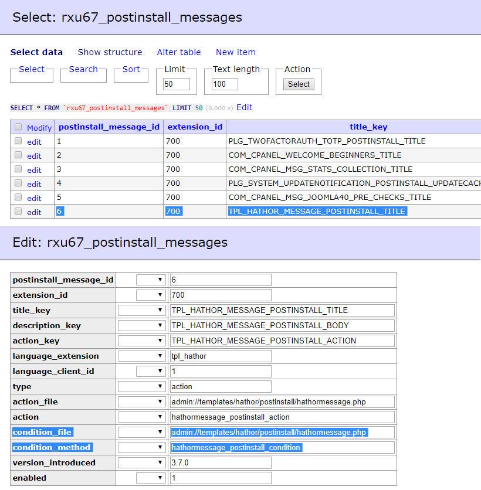This screenshot has width=481, height=490.
Task: Click the type input showing action
Action: pyautogui.click(x=221, y=387)
